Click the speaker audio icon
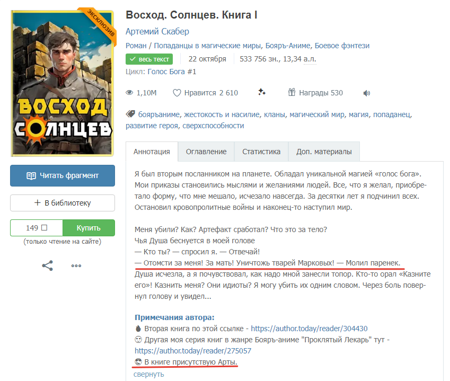450x381 pixels. click(x=366, y=93)
